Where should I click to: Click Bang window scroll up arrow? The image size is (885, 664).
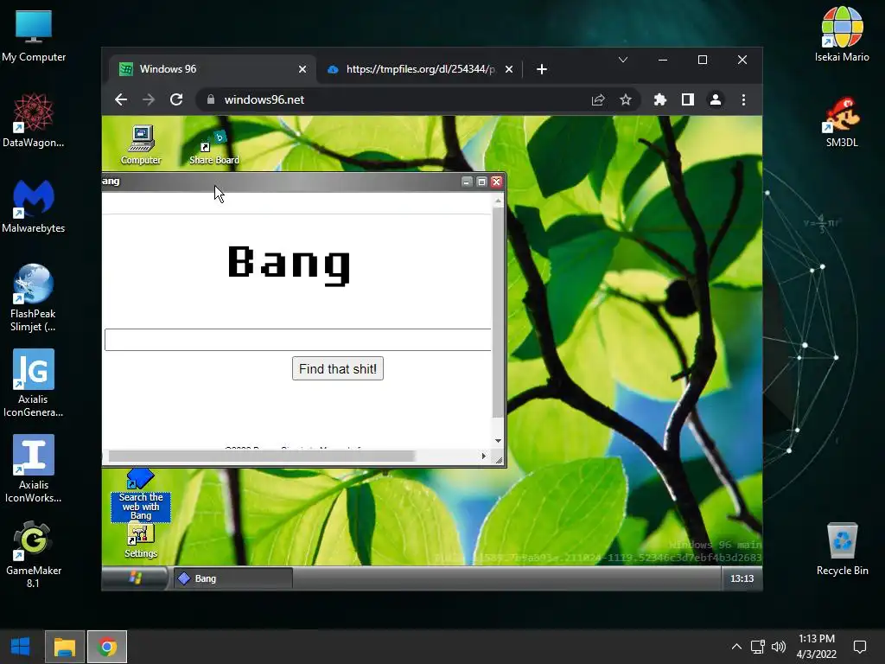pyautogui.click(x=498, y=201)
